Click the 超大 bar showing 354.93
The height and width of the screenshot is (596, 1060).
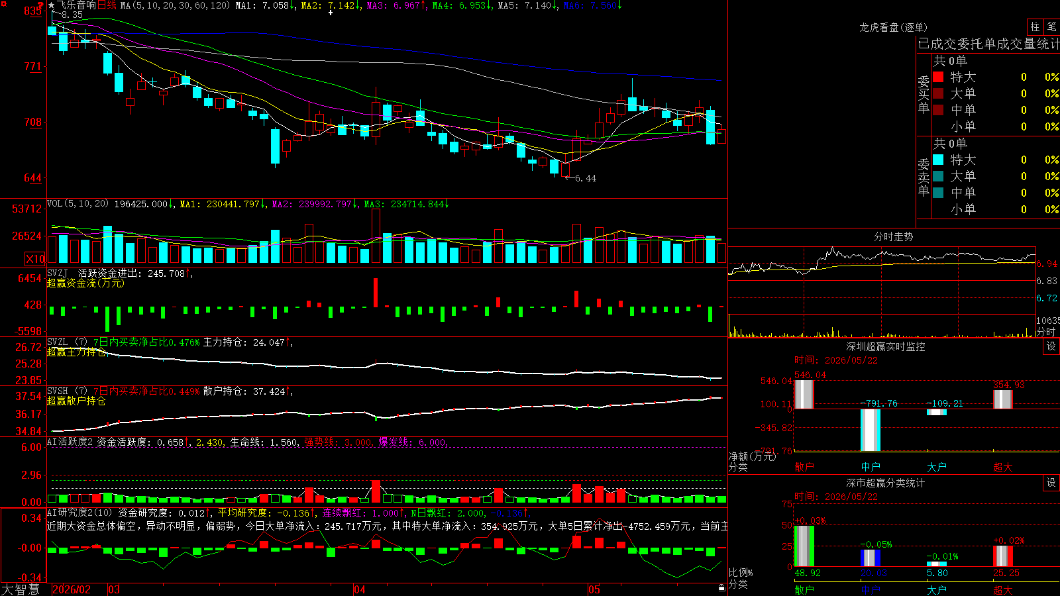(x=1003, y=399)
